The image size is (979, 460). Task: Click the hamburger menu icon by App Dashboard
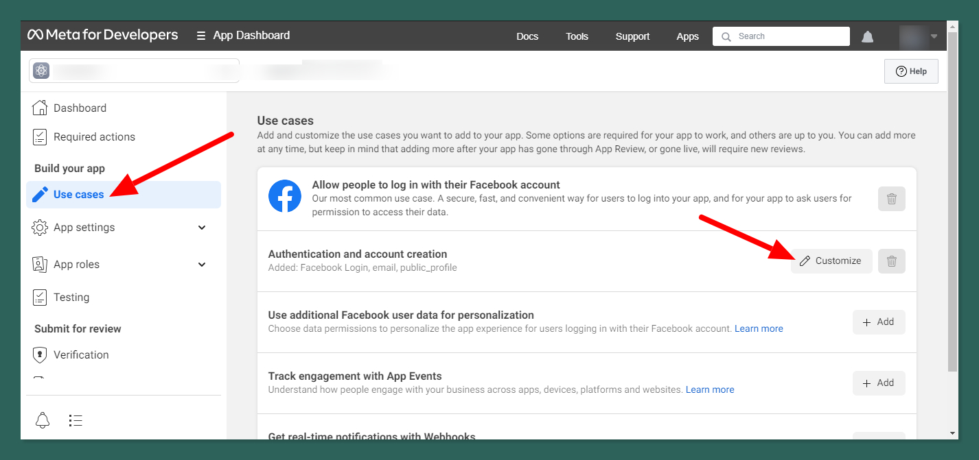[x=201, y=36]
